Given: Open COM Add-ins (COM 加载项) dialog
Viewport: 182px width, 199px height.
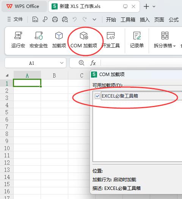Looking at the screenshot, I should (x=84, y=40).
